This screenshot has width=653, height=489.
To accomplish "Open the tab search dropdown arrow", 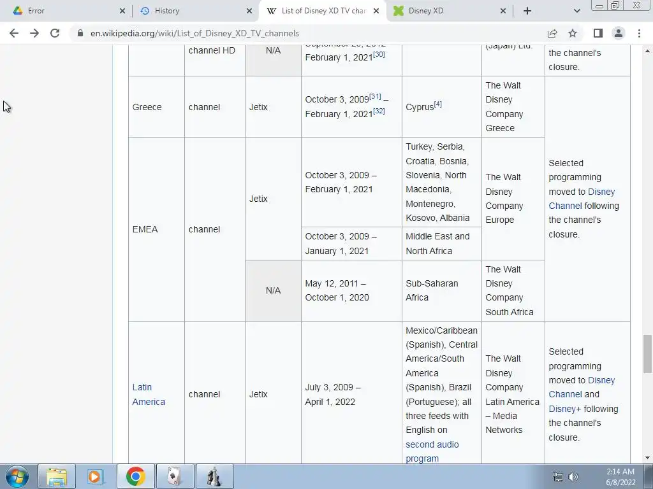I will (576, 11).
